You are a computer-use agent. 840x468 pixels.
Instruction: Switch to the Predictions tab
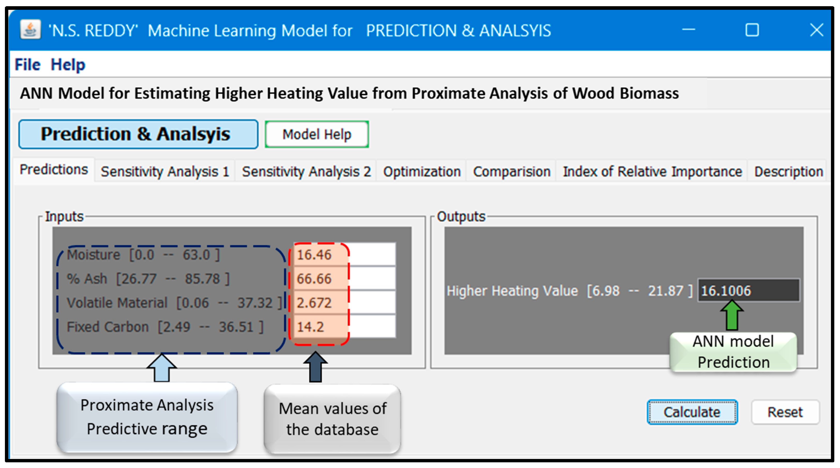tap(54, 170)
